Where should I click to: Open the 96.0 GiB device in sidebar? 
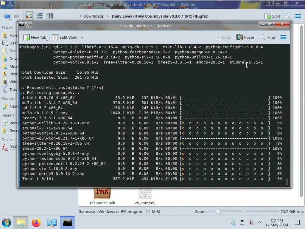(10, 147)
